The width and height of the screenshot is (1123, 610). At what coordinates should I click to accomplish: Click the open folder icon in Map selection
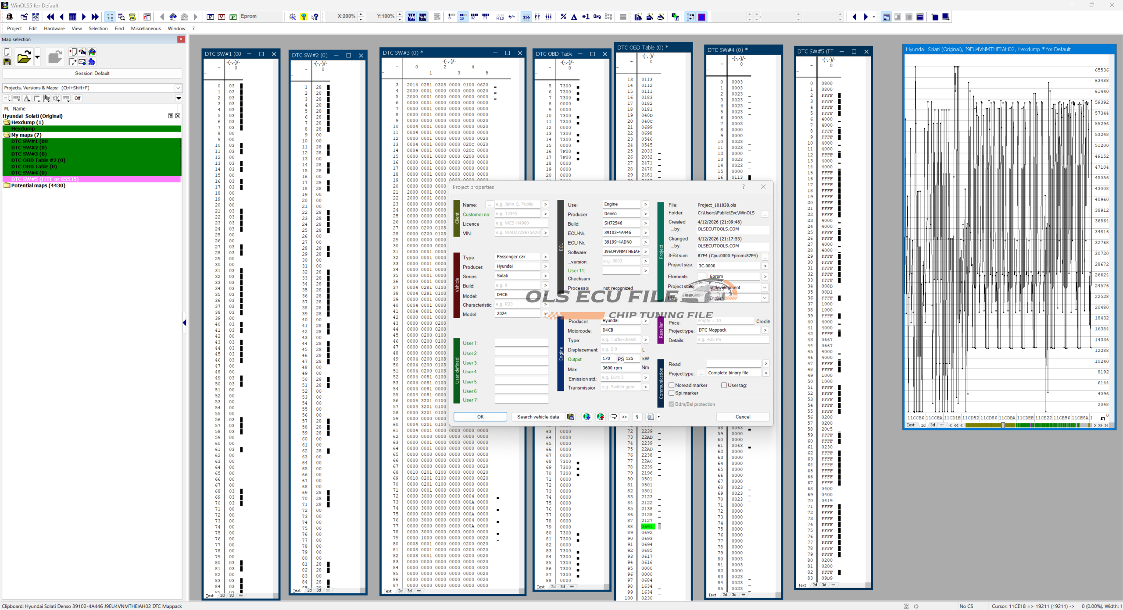[x=24, y=57]
